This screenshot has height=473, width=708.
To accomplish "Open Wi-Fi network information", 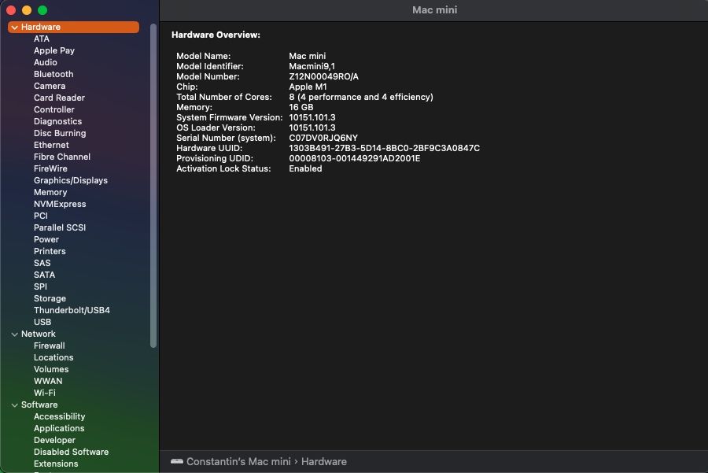I will 45,392.
